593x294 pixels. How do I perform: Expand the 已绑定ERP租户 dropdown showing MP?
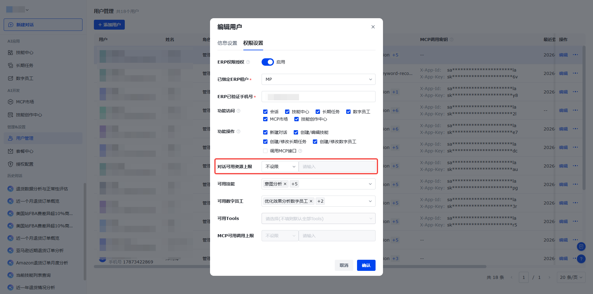pos(318,80)
